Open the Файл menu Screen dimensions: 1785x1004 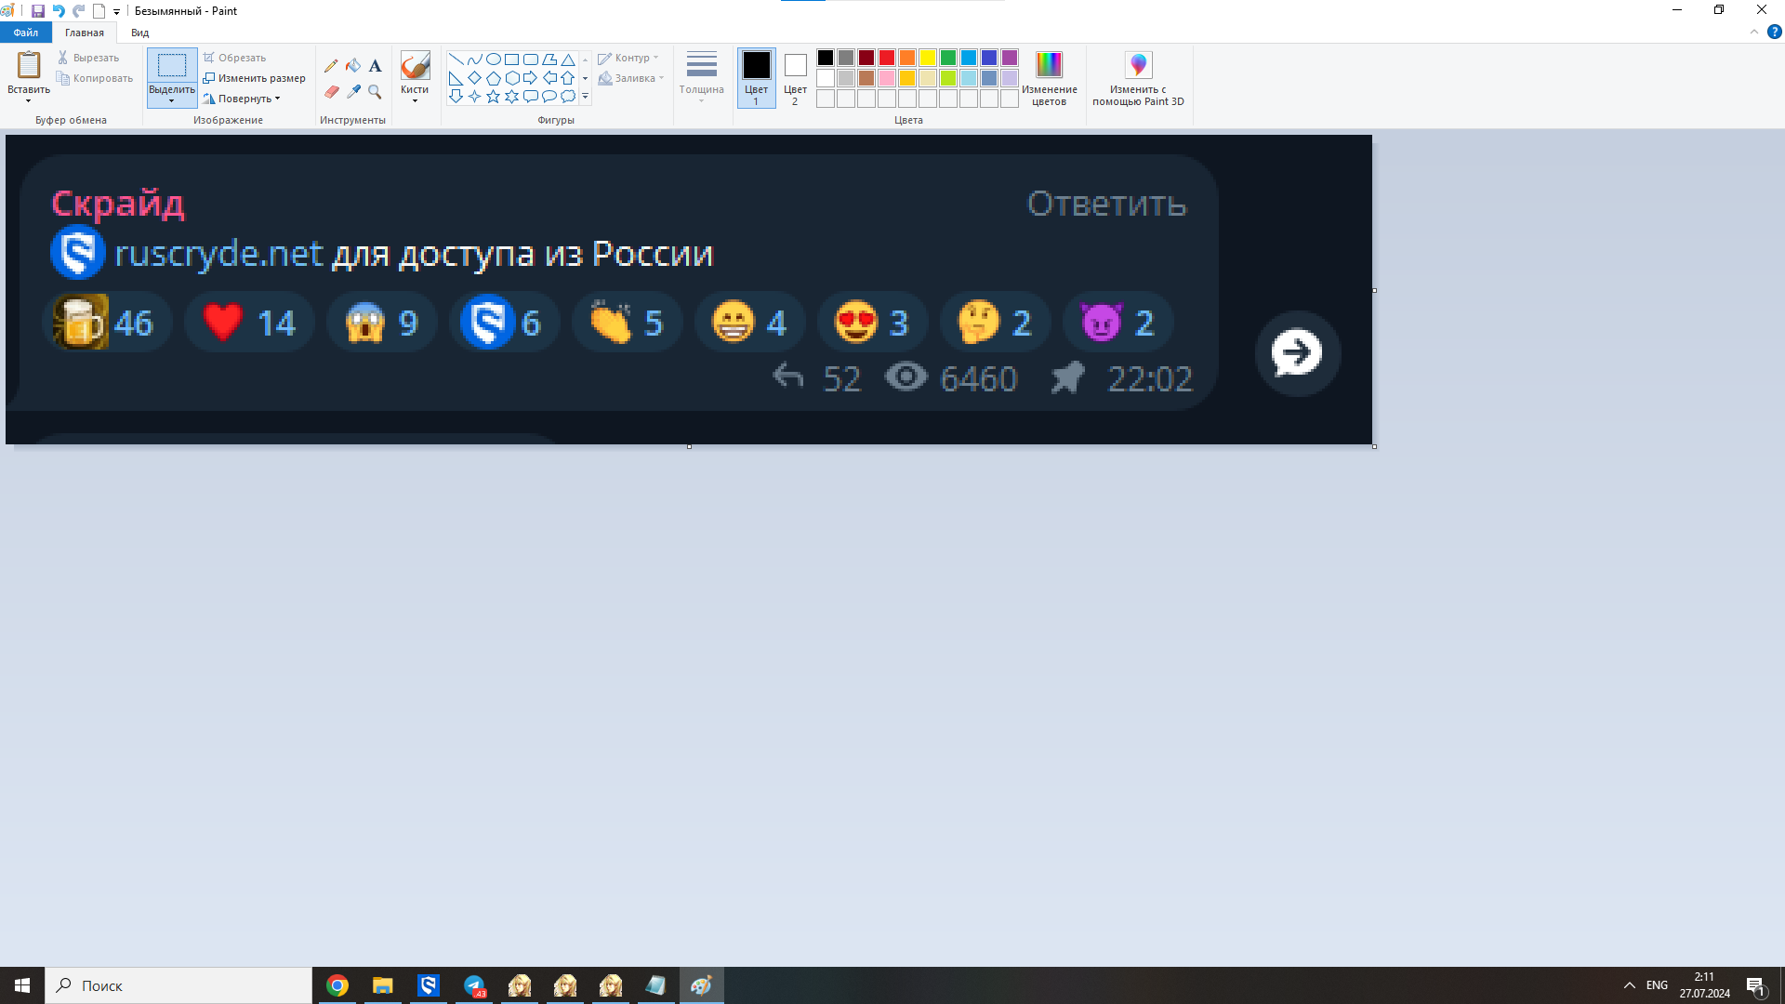click(25, 32)
